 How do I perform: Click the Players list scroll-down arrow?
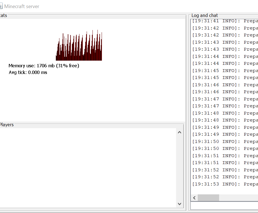coord(179,204)
